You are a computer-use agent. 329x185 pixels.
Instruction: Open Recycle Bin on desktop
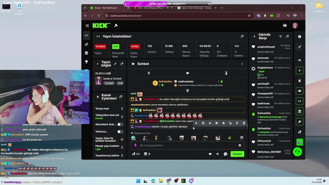19,8
